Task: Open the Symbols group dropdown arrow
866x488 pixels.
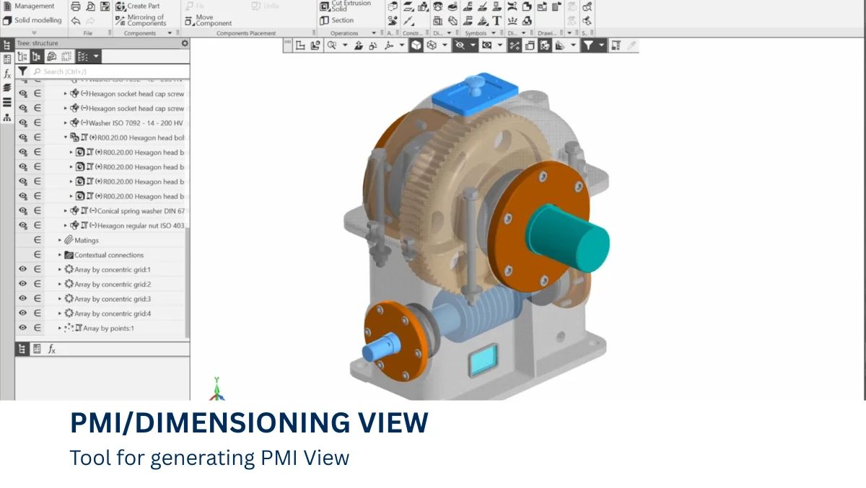Action: [x=494, y=33]
